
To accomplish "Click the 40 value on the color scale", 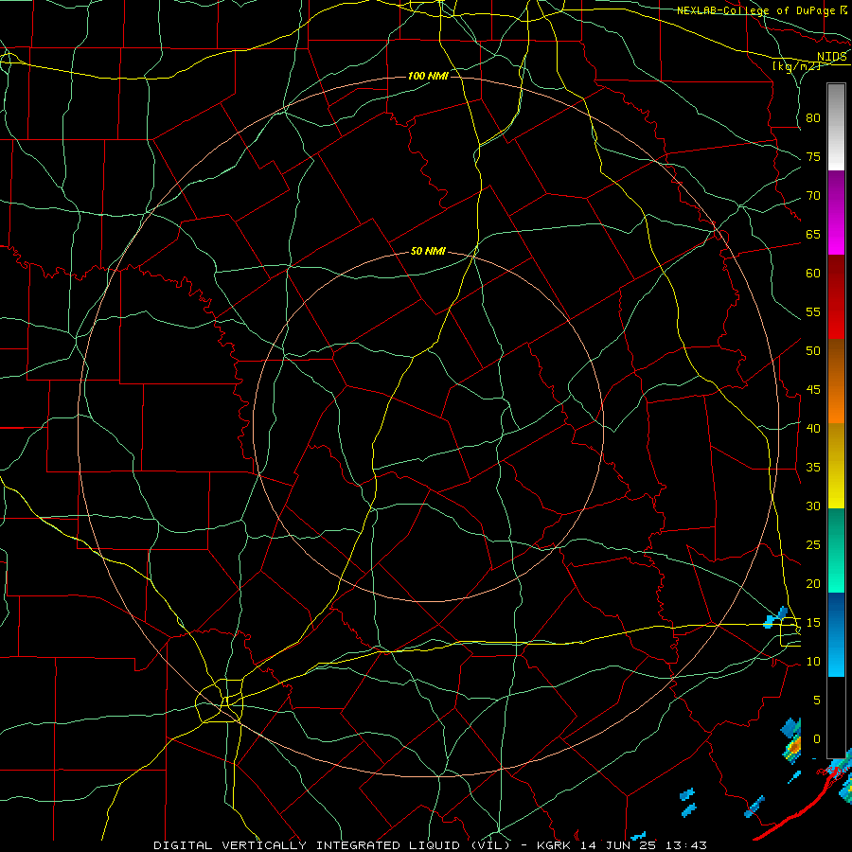I will [x=813, y=429].
